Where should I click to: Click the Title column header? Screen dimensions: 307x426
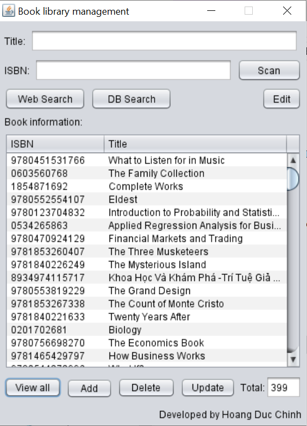pos(195,144)
